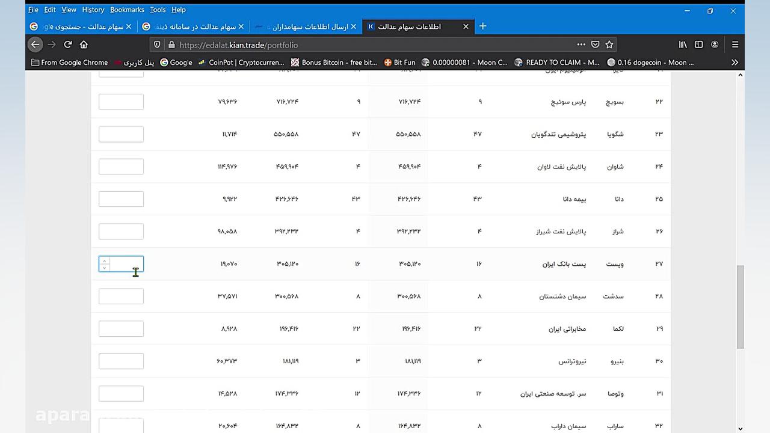Open the 'READY TO CLAIM' bookmark
This screenshot has width=770, height=433.
pos(557,63)
